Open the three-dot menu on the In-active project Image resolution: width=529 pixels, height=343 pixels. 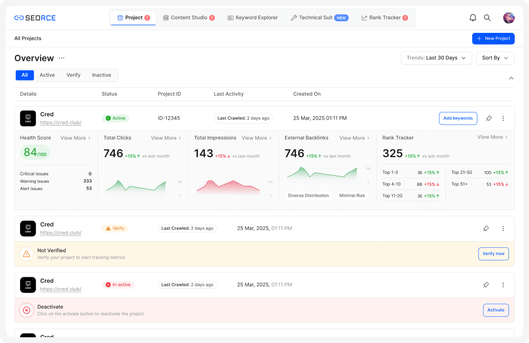[x=503, y=285]
